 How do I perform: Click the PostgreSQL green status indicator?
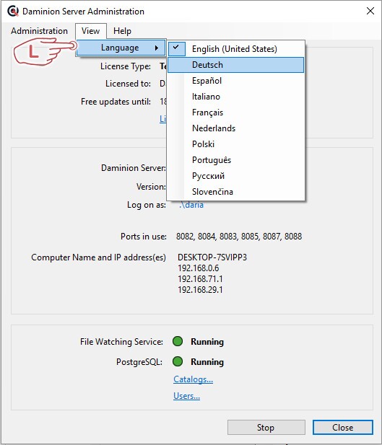[x=178, y=361]
